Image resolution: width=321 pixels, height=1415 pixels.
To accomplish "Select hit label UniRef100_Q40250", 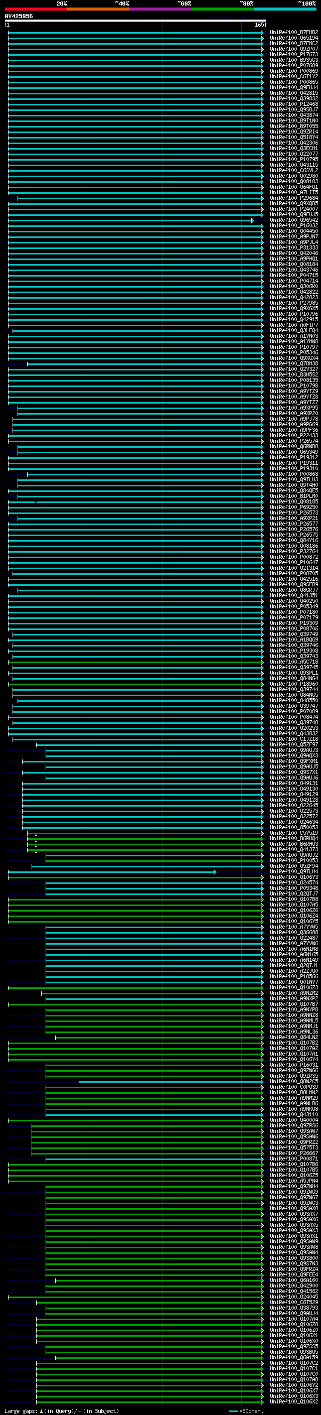I will tap(293, 601).
